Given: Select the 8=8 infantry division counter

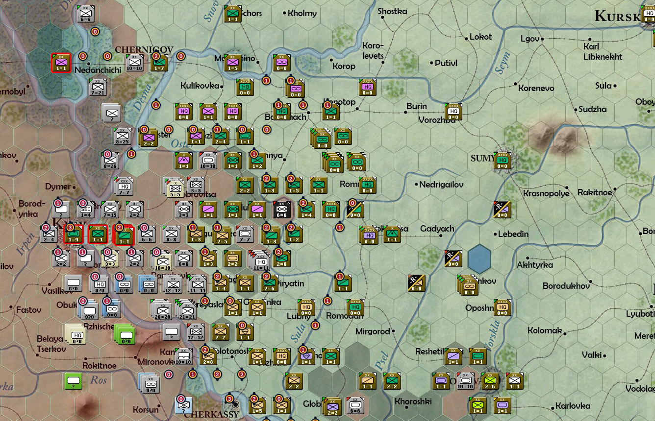Looking at the screenshot, I should coord(171,234).
